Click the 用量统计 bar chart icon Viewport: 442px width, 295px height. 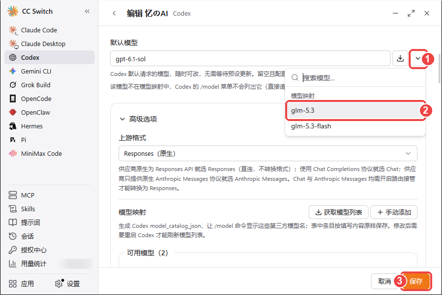[13, 264]
